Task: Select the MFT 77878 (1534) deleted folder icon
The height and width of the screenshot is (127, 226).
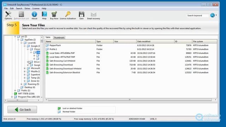Action: (x=16, y=93)
